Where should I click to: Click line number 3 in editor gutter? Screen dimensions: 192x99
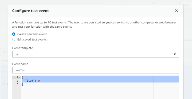coord(17,84)
